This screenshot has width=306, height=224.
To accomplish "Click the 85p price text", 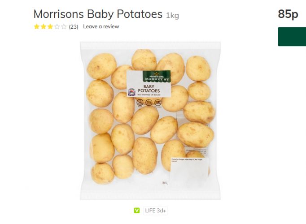I will click(288, 14).
